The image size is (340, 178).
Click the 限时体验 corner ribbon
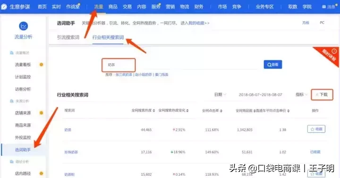point(329,55)
